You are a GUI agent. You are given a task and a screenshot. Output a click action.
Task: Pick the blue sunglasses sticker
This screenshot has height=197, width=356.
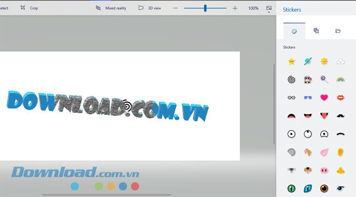pos(308,97)
